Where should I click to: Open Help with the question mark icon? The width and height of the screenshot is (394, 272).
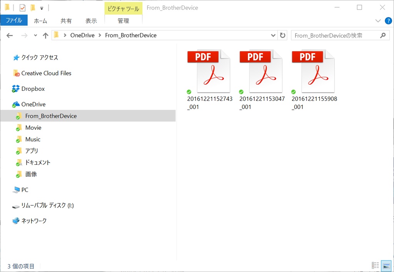coord(388,21)
